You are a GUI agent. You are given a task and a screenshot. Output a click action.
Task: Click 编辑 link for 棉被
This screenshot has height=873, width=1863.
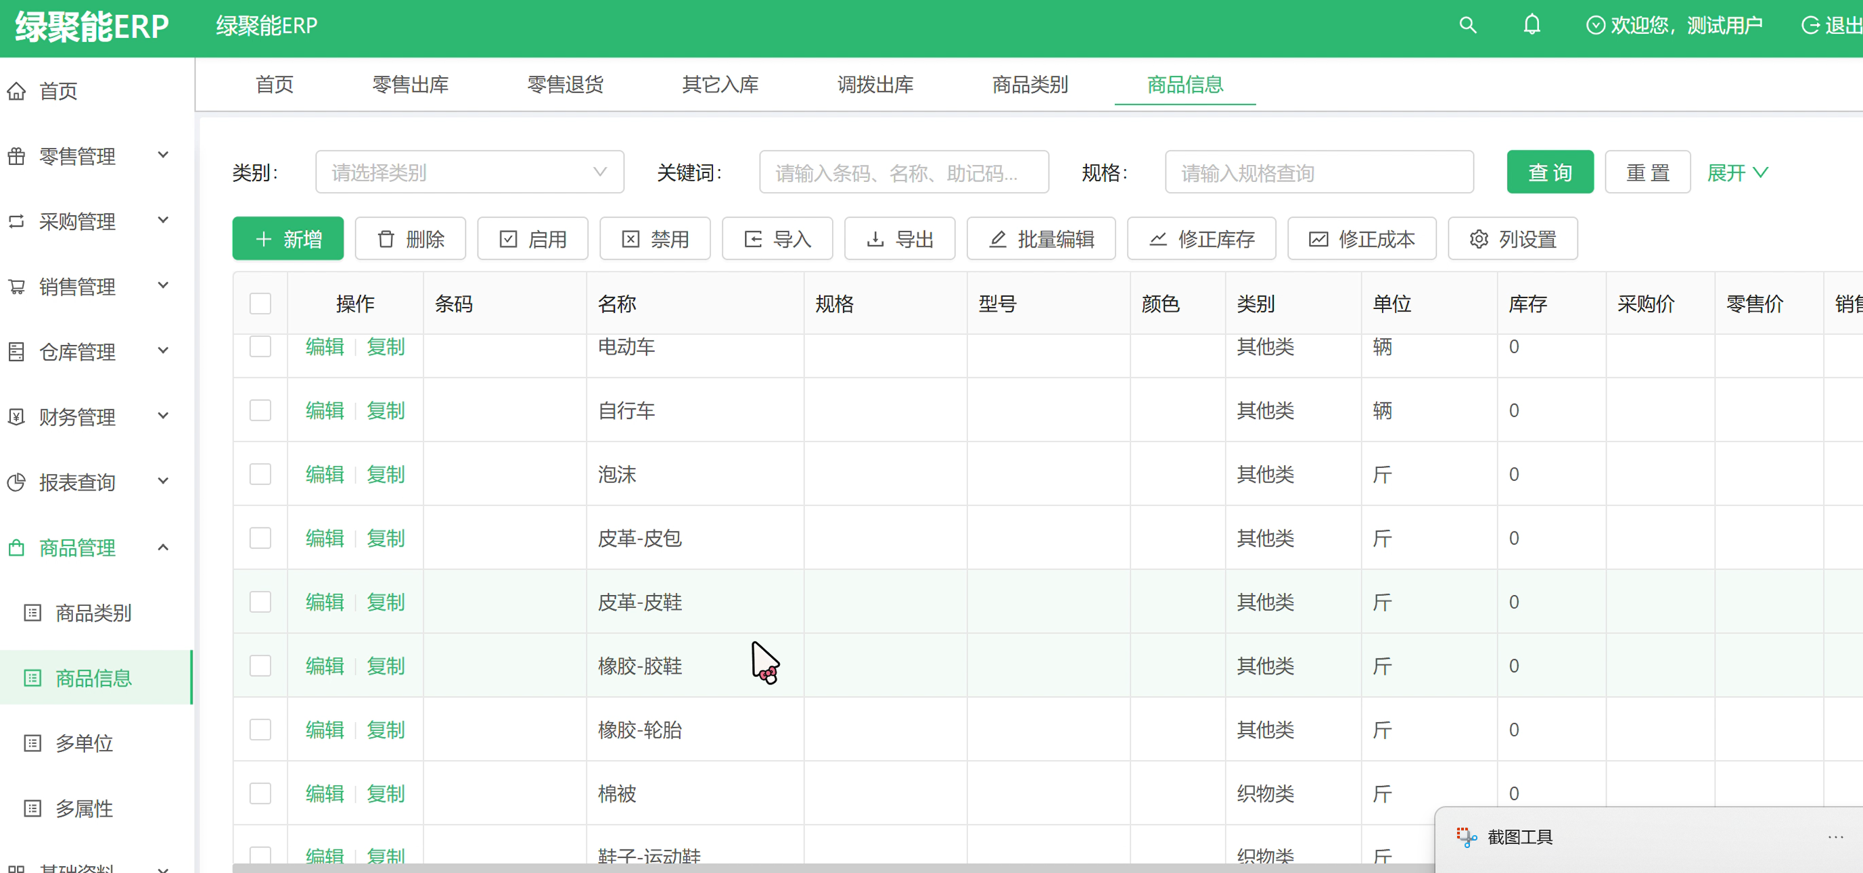(325, 793)
